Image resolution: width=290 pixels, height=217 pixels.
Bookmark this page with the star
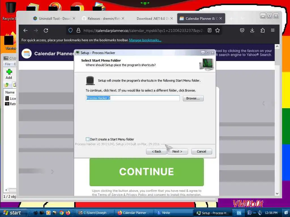click(x=217, y=30)
